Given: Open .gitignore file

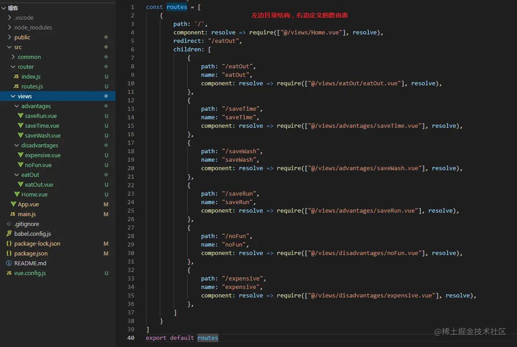Looking at the screenshot, I should click(27, 224).
